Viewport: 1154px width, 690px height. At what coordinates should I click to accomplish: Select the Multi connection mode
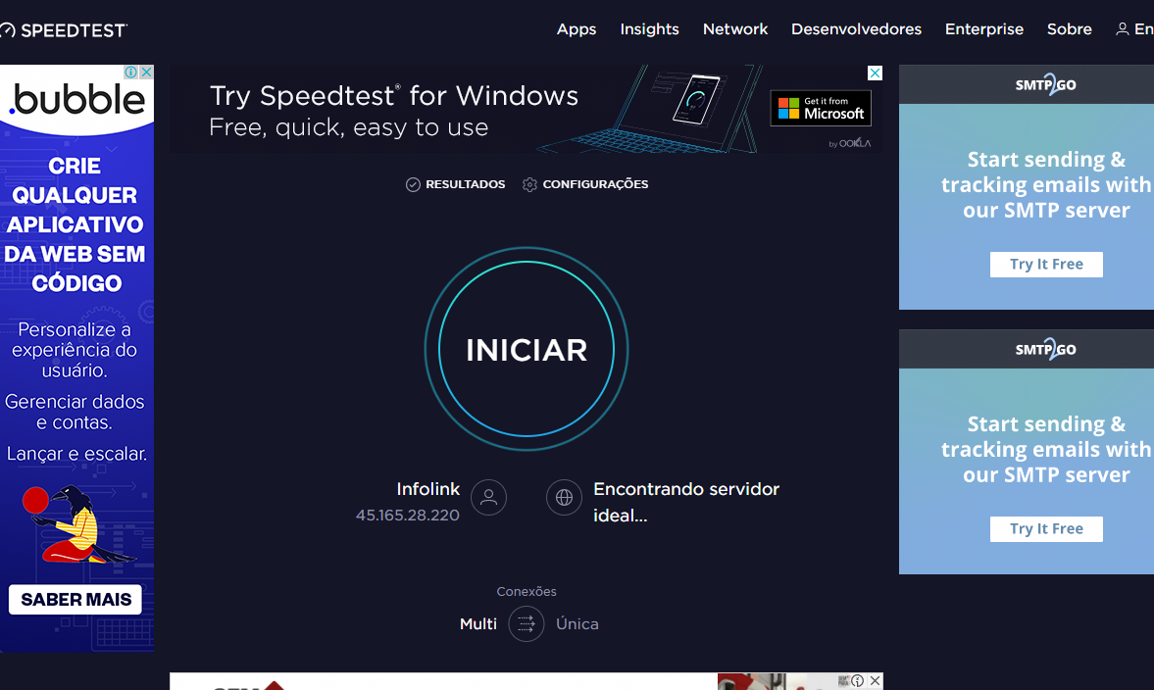click(x=478, y=623)
